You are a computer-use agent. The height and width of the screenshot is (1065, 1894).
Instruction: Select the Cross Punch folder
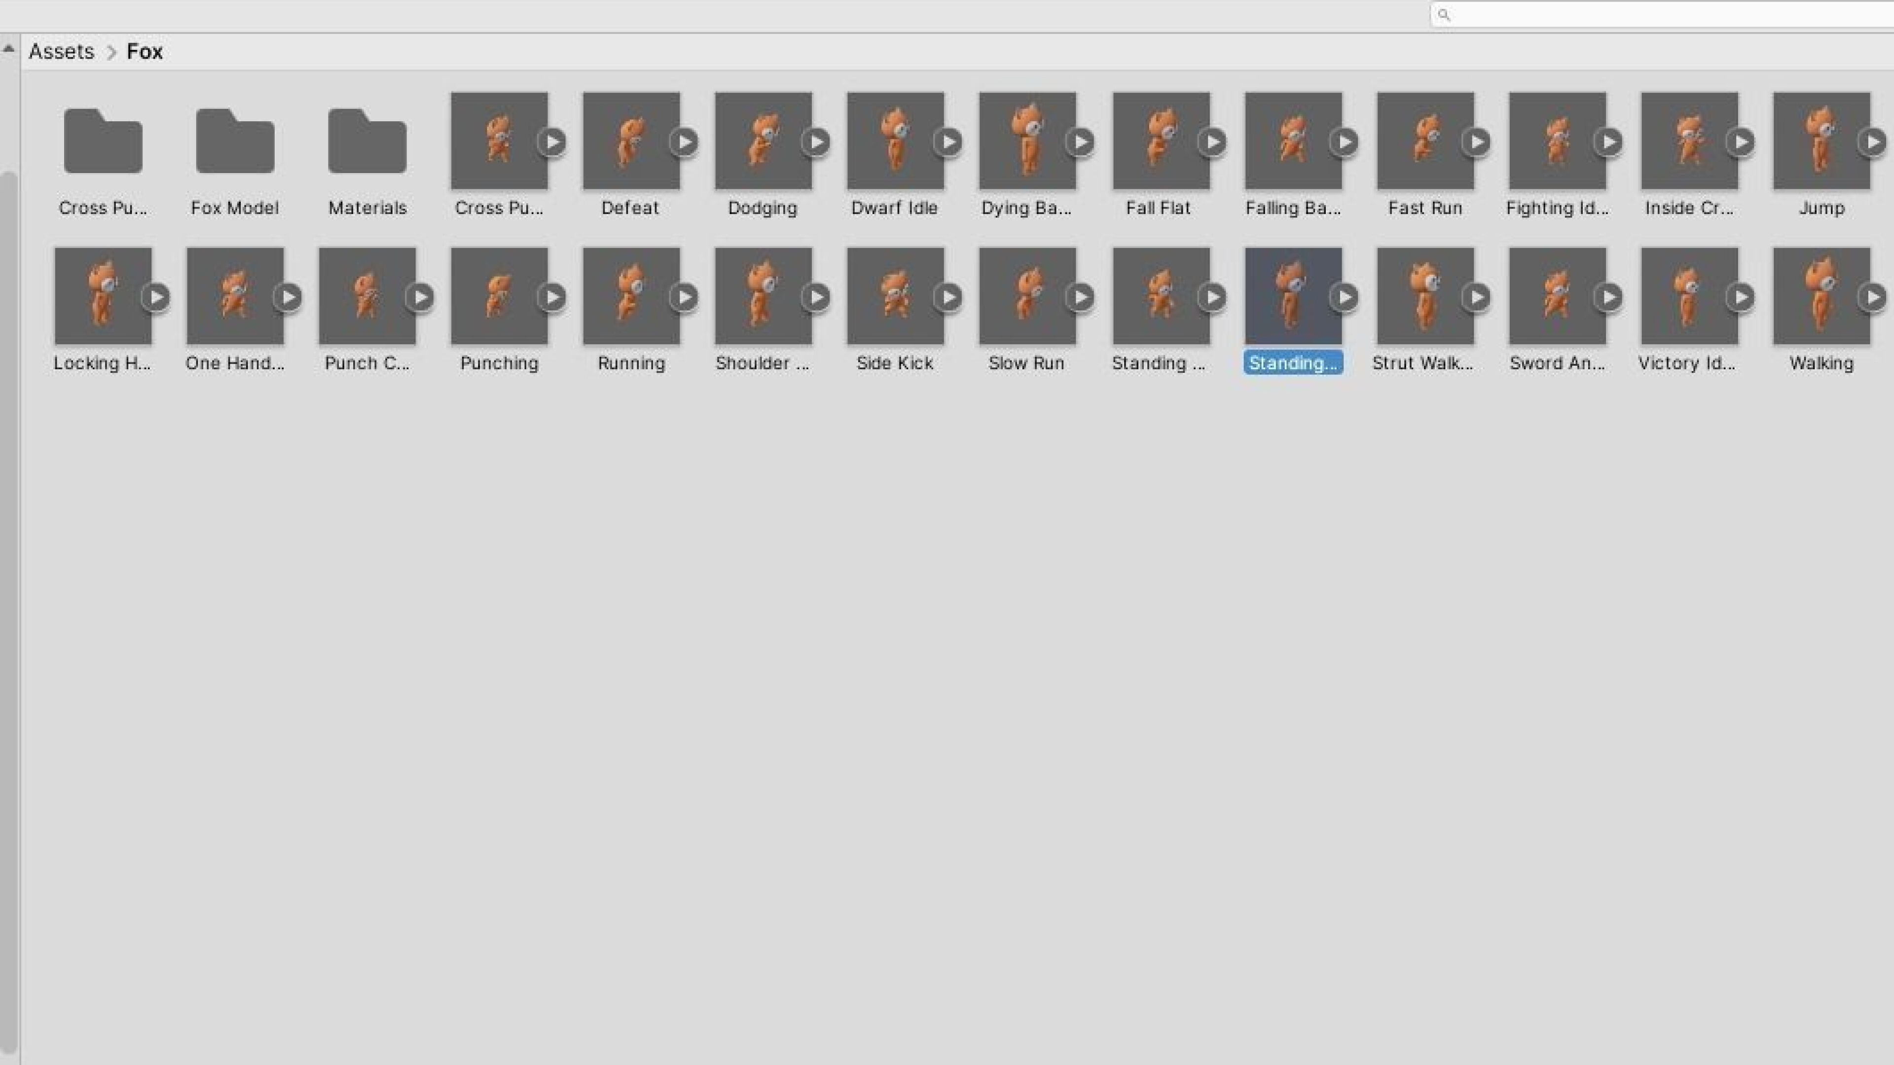point(103,141)
